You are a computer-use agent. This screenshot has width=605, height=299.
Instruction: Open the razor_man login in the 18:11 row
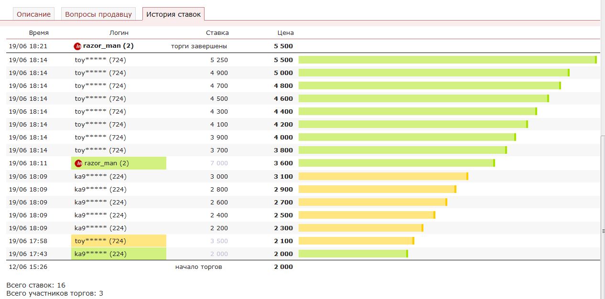click(106, 163)
